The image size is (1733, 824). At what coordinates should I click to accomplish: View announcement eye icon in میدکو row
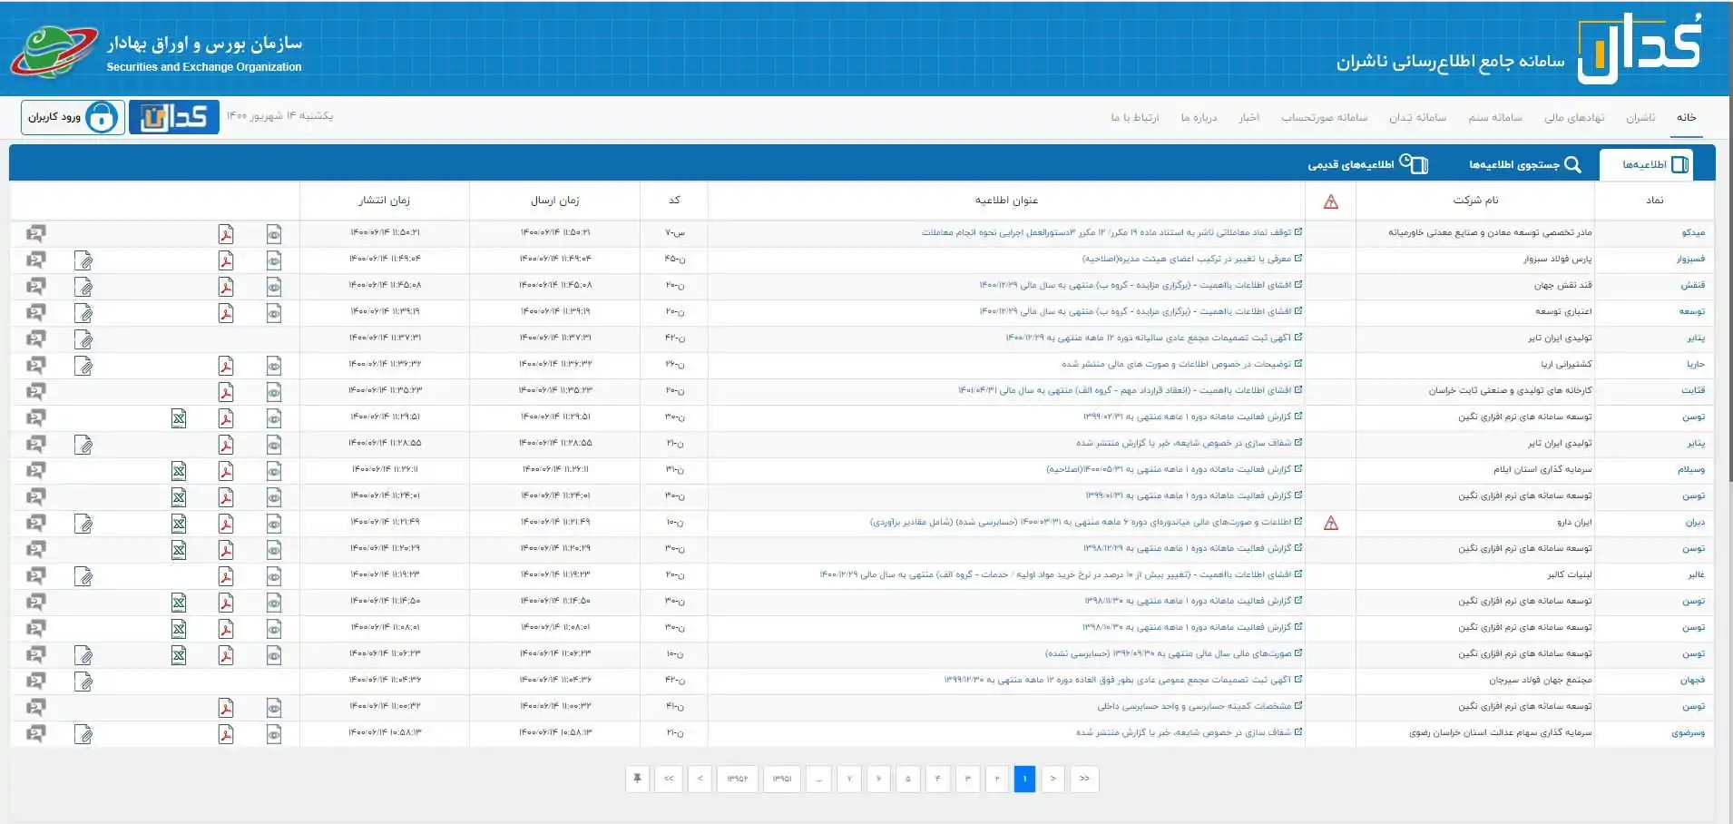(273, 234)
